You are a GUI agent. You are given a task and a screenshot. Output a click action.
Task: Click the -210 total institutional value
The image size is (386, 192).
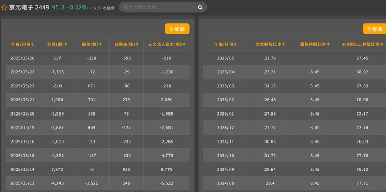click(167, 58)
